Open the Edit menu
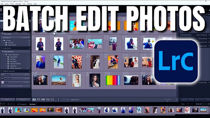The image size is (210, 118). tap(2, 4)
